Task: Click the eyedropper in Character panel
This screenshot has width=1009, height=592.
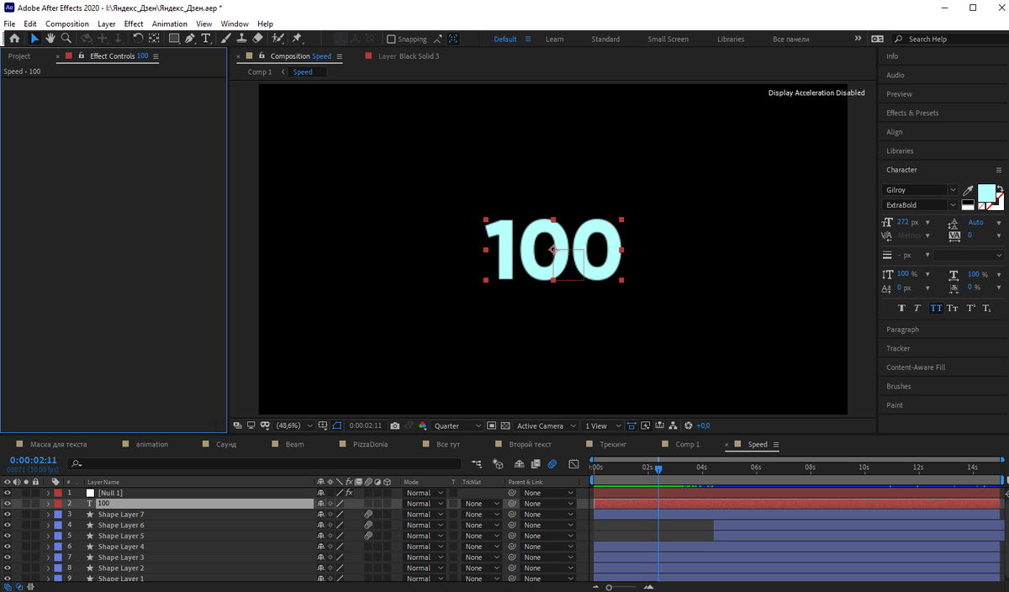Action: click(968, 190)
